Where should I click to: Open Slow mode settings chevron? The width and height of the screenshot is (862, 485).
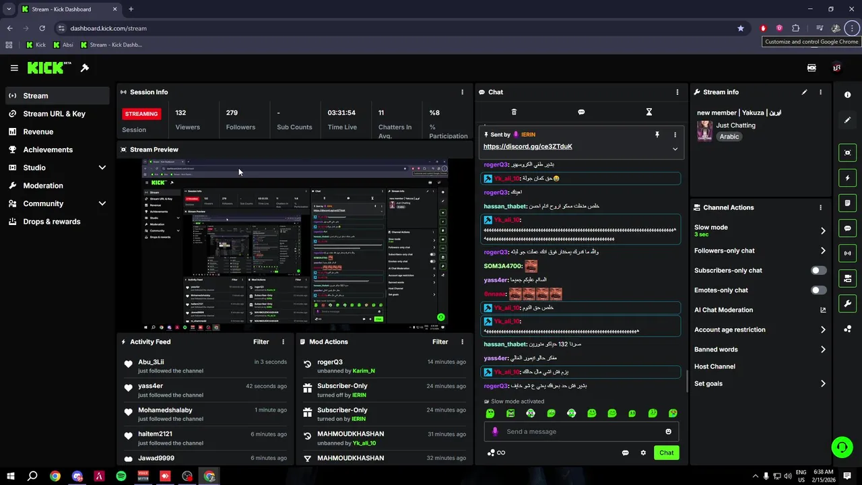tap(822, 231)
